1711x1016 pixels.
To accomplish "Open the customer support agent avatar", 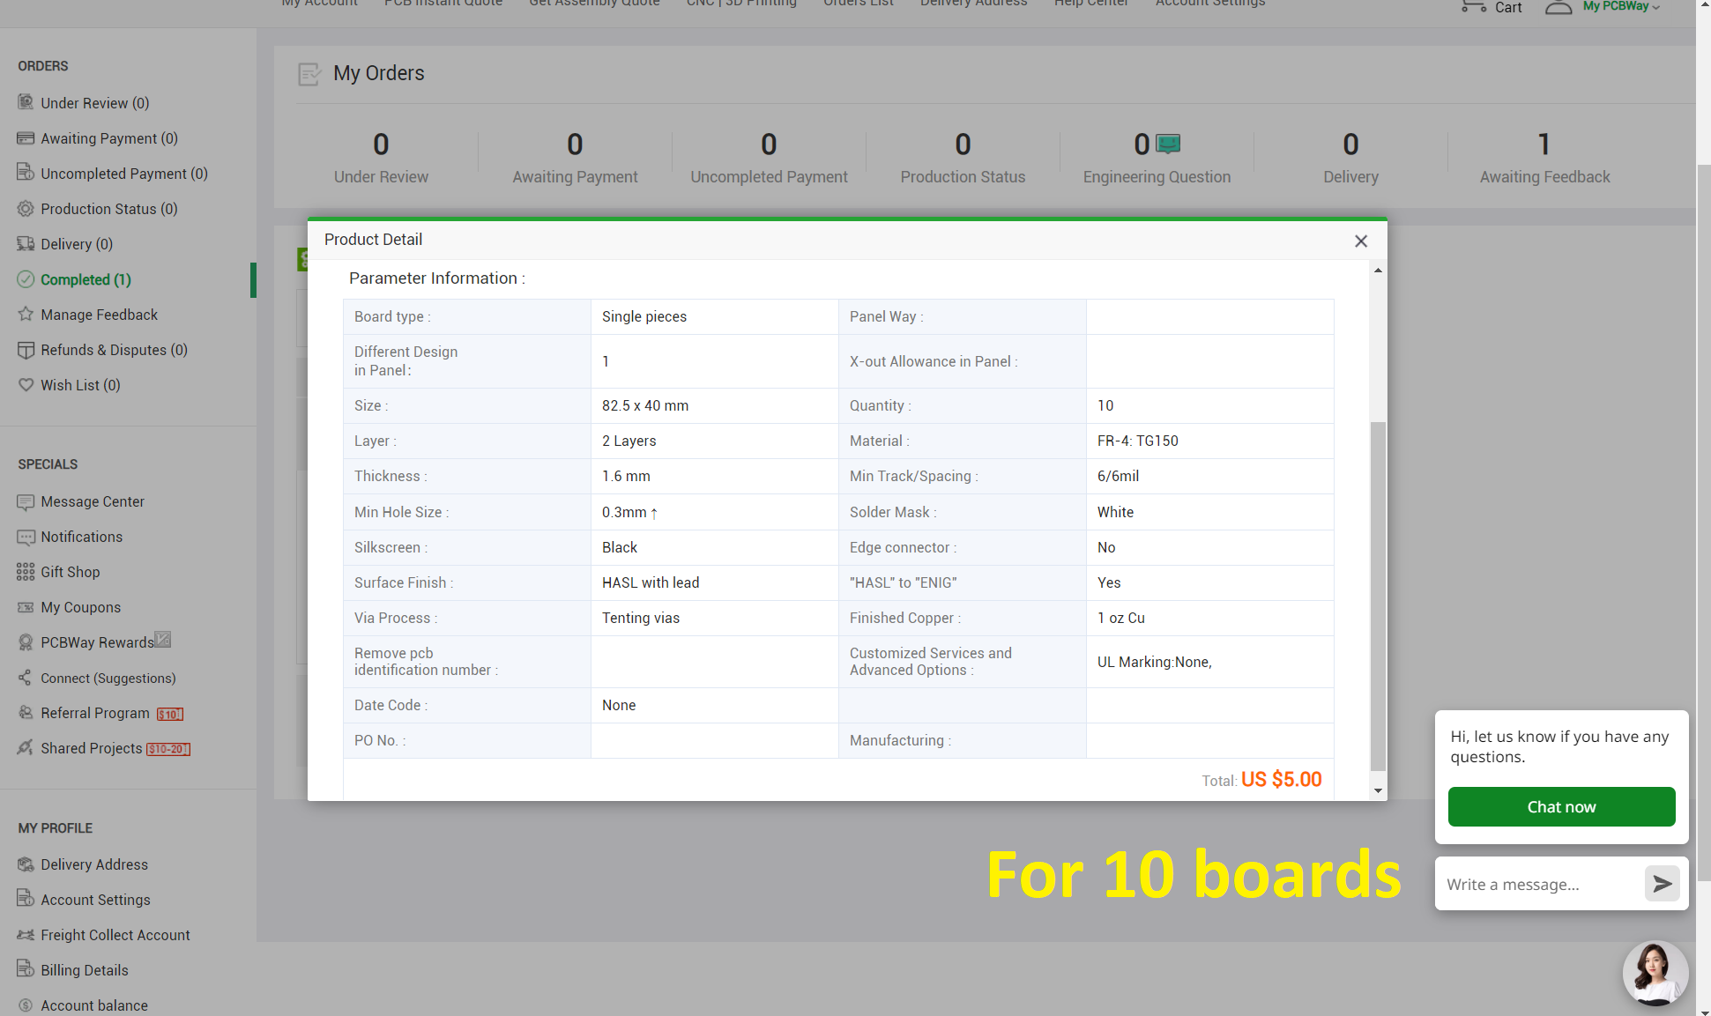I will pos(1655,973).
